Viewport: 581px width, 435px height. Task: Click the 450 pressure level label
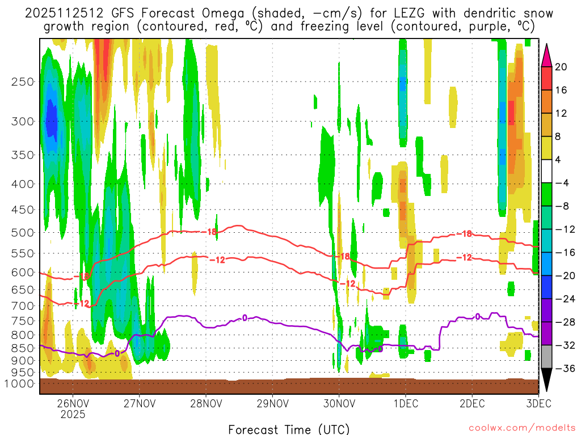(x=23, y=210)
